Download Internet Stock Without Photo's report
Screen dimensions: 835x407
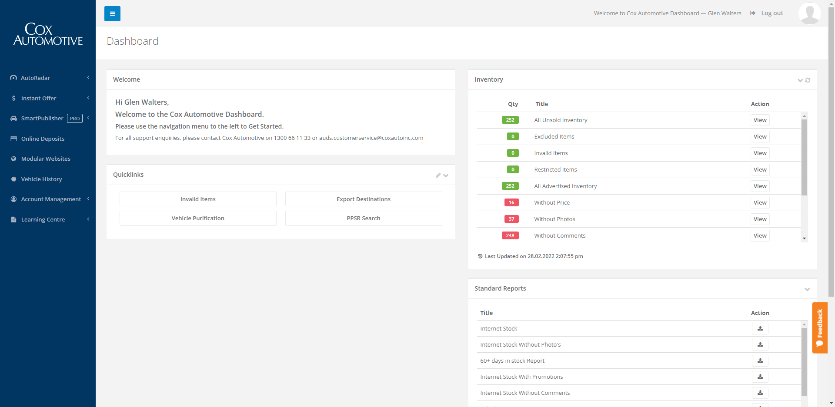click(760, 344)
